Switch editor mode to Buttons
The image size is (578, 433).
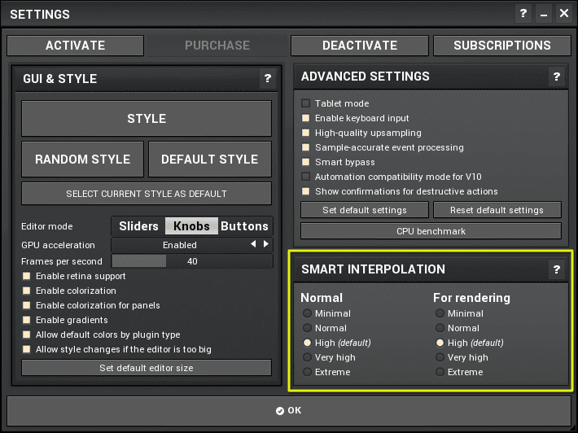245,226
